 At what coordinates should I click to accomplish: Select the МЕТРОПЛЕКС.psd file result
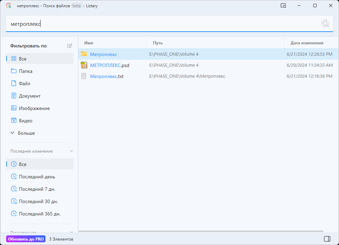(x=208, y=65)
